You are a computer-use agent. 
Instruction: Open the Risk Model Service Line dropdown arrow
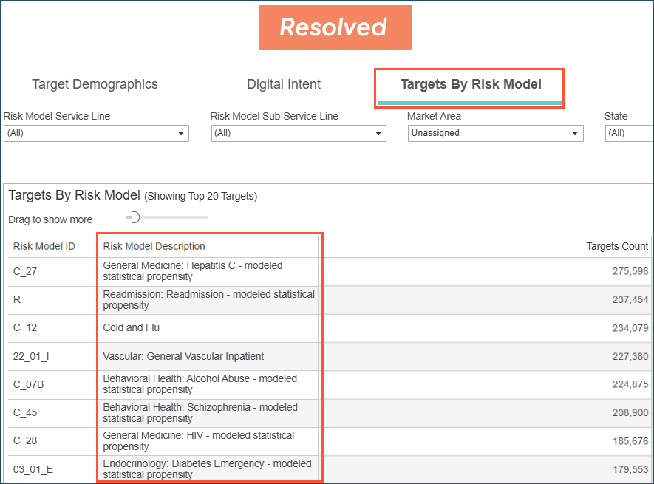(x=182, y=133)
